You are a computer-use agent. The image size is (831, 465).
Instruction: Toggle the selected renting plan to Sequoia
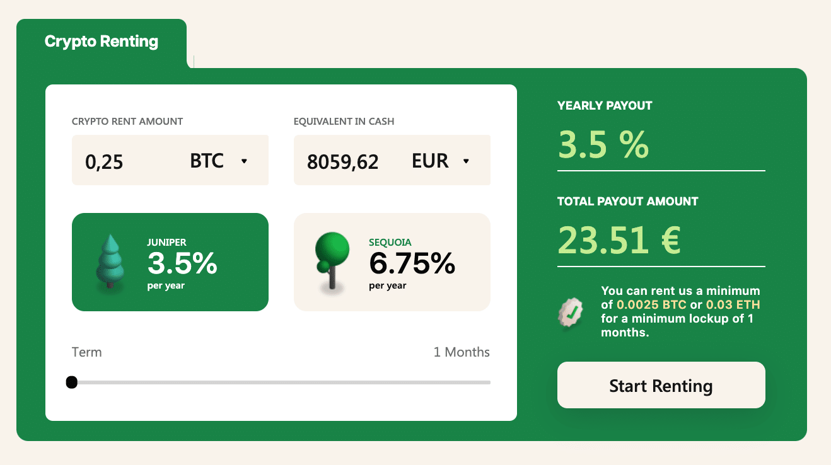point(392,261)
